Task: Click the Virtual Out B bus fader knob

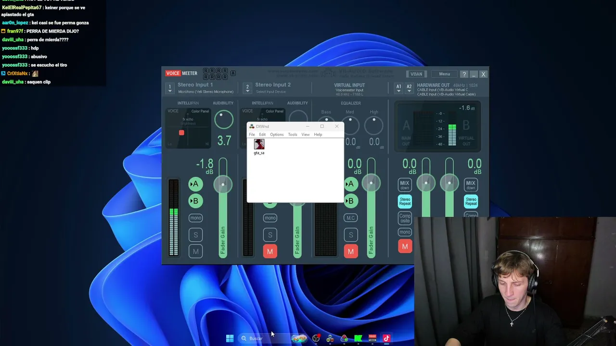Action: pyautogui.click(x=449, y=183)
